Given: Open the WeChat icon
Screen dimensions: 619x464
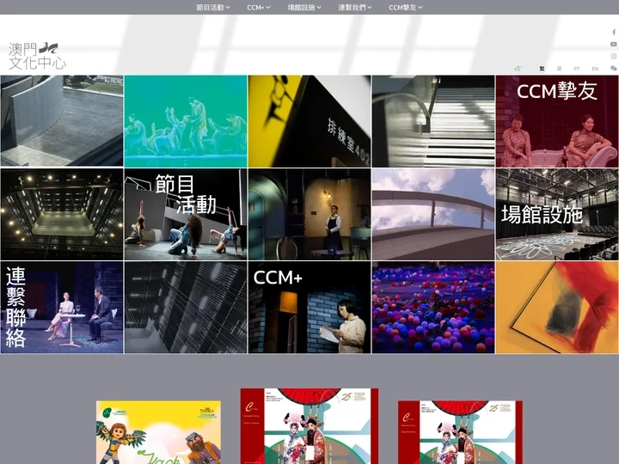Looking at the screenshot, I should pyautogui.click(x=614, y=68).
